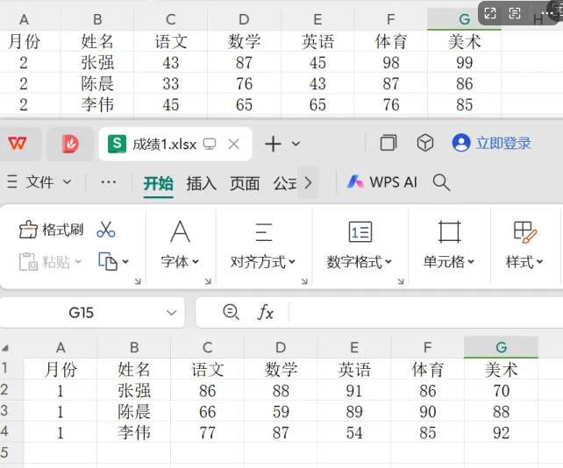Open WPS AI from the ribbon bar
The image size is (563, 468).
pos(381,182)
